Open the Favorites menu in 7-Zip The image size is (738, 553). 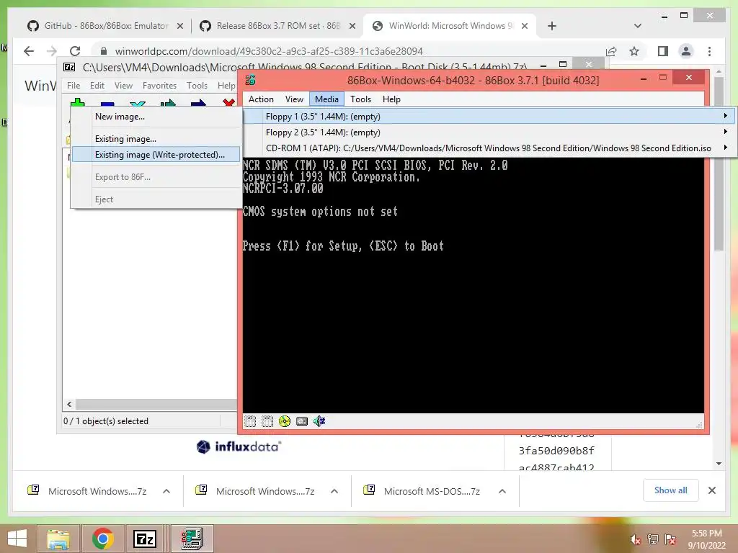pos(159,86)
